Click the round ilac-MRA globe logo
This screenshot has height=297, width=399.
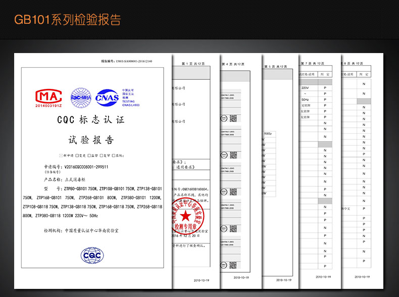80,96
